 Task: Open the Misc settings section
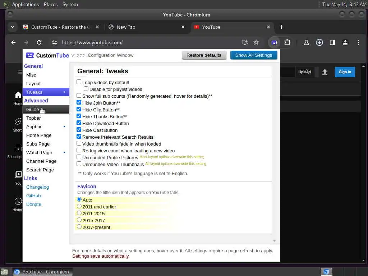tap(46, 75)
